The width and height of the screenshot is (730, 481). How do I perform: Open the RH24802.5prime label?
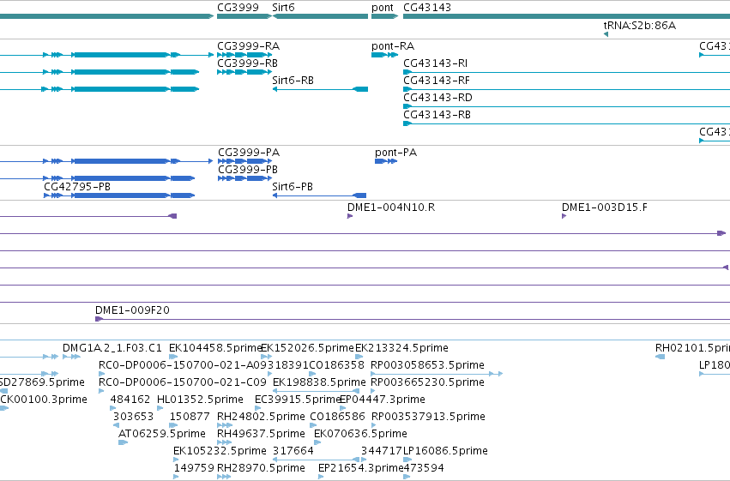(x=261, y=418)
